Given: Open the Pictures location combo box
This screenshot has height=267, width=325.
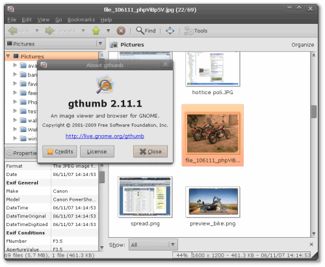Looking at the screenshot, I should point(55,44).
